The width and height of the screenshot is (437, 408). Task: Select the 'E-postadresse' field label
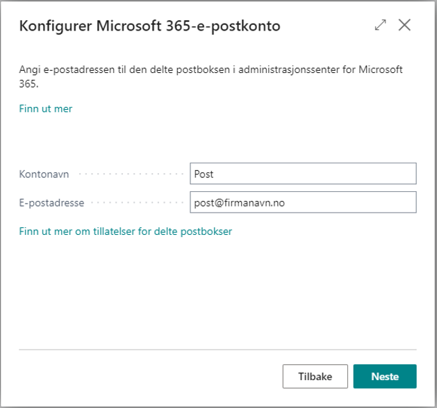tap(52, 203)
